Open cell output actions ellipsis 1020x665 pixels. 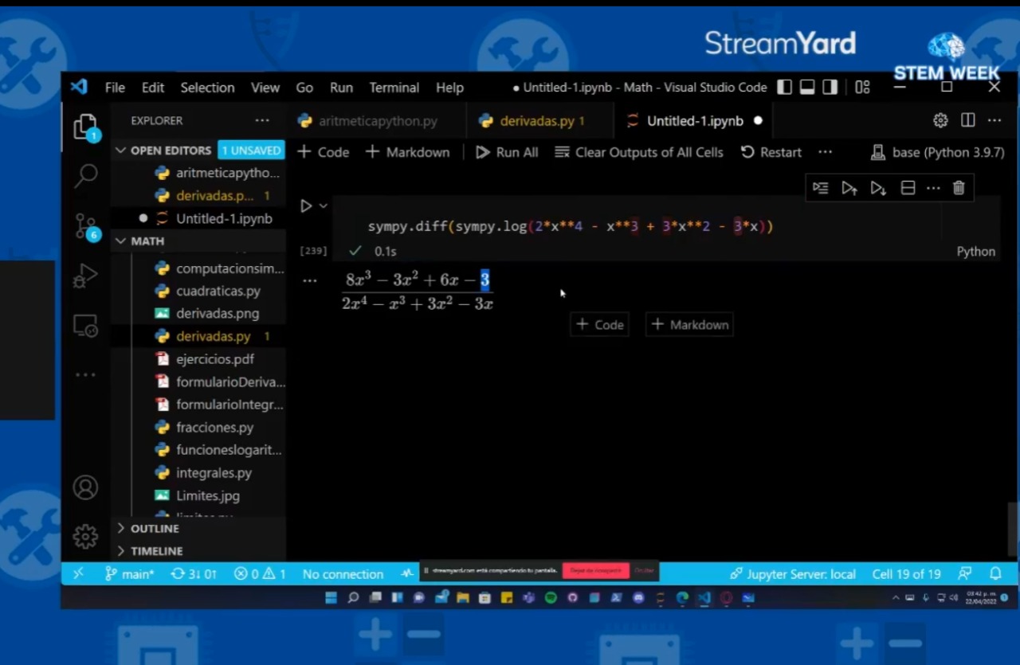[x=309, y=280]
